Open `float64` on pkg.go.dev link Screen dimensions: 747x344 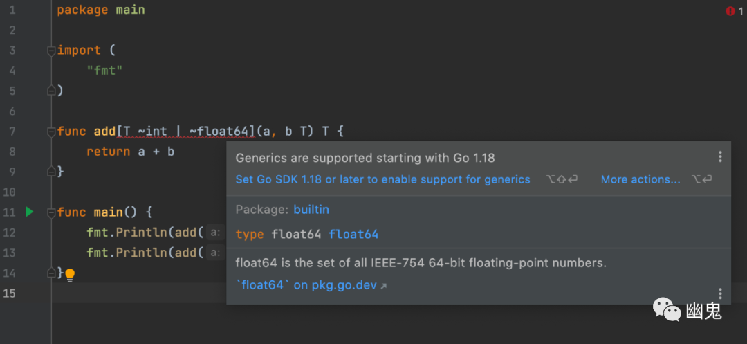coord(306,285)
